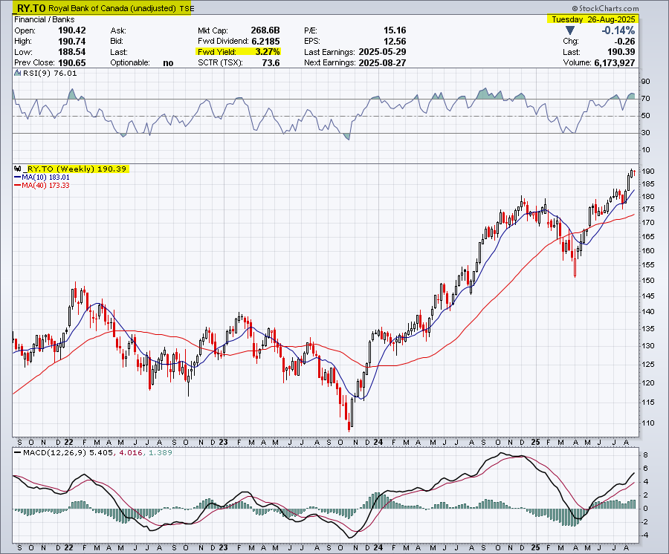Image resolution: width=669 pixels, height=554 pixels.
Task: Click the StockCharts.com copyright label
Action: [605, 8]
